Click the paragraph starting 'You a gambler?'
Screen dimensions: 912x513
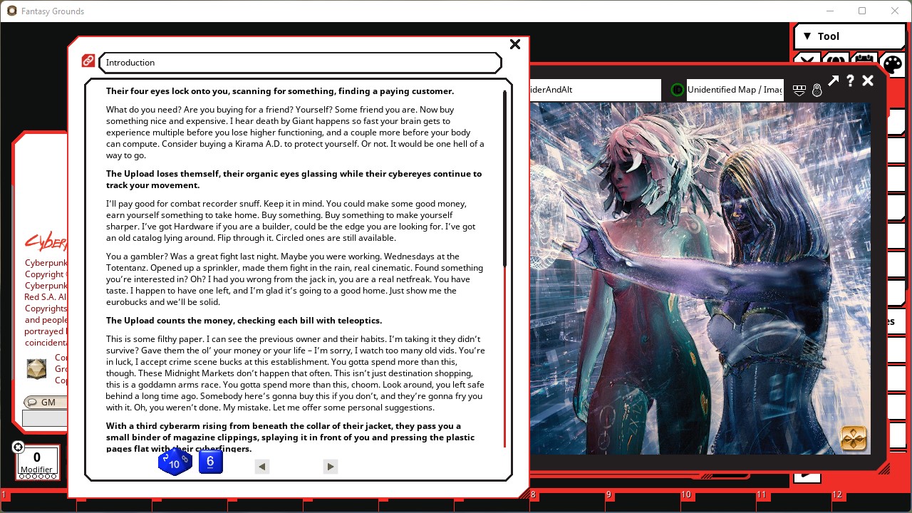[294, 279]
